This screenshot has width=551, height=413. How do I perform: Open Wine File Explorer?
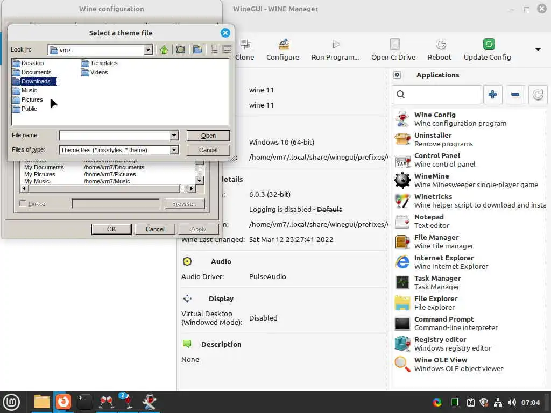tap(469, 303)
